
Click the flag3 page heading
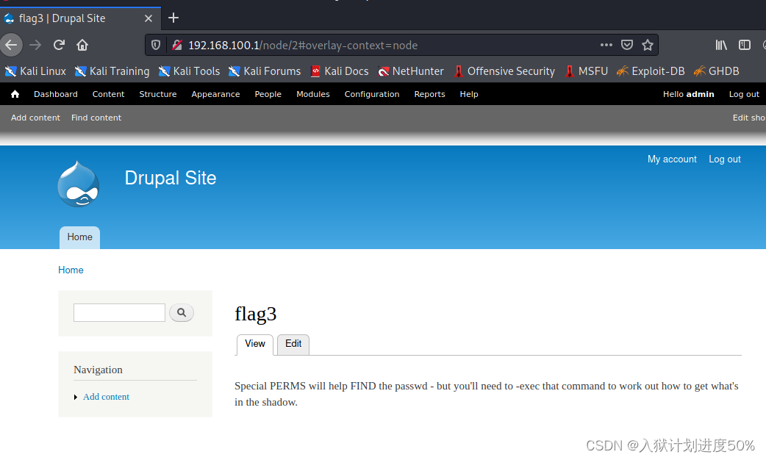point(256,314)
